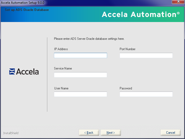Click the 'Set up ADS Oracle Database' heading

coord(27,10)
